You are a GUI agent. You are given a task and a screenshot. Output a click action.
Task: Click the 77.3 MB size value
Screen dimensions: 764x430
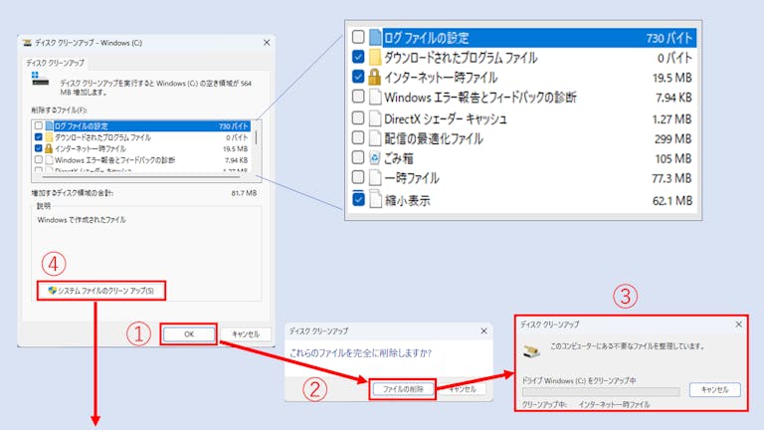(x=671, y=178)
